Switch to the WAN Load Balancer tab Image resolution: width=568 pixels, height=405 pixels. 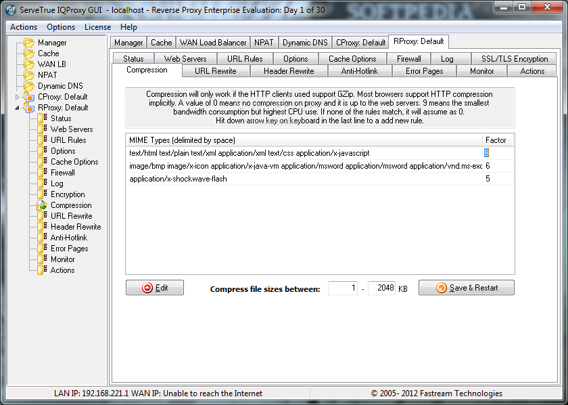(213, 43)
